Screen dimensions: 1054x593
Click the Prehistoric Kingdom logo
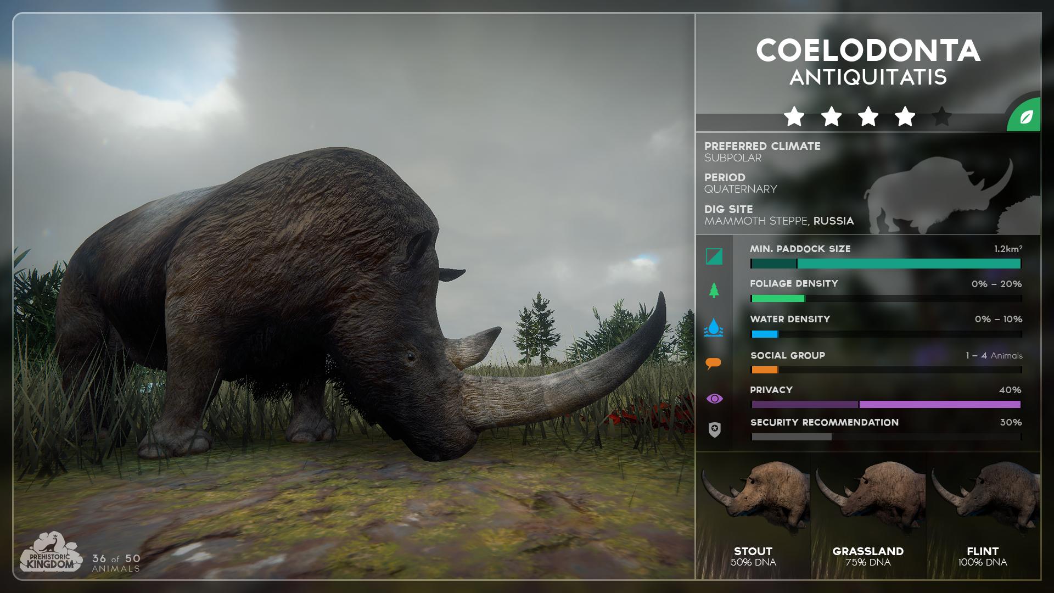coord(51,552)
